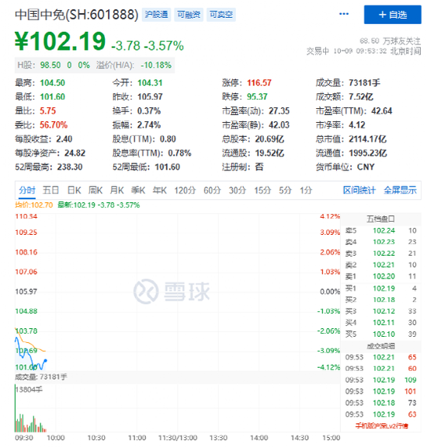Add stock to watchlist with 自选 button
The width and height of the screenshot is (427, 448).
392,14
